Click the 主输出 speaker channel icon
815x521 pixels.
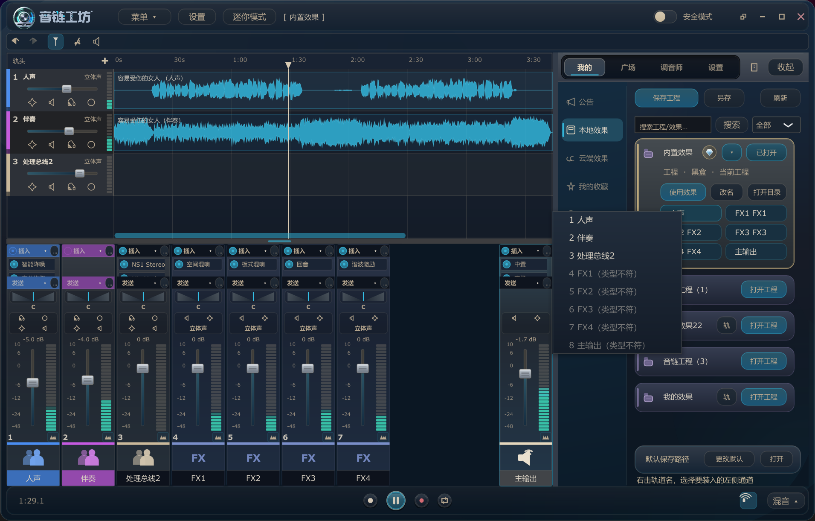click(x=525, y=457)
